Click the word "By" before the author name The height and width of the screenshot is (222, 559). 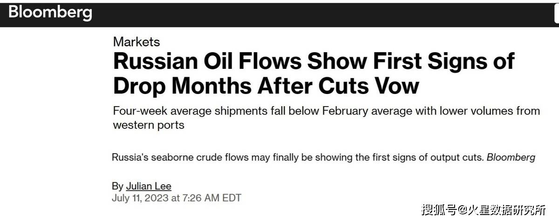point(117,186)
